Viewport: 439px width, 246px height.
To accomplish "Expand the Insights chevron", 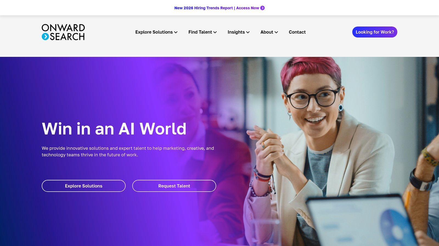I will [248, 32].
